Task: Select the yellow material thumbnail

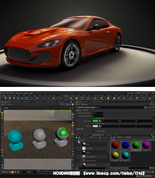Action: coord(115,156)
